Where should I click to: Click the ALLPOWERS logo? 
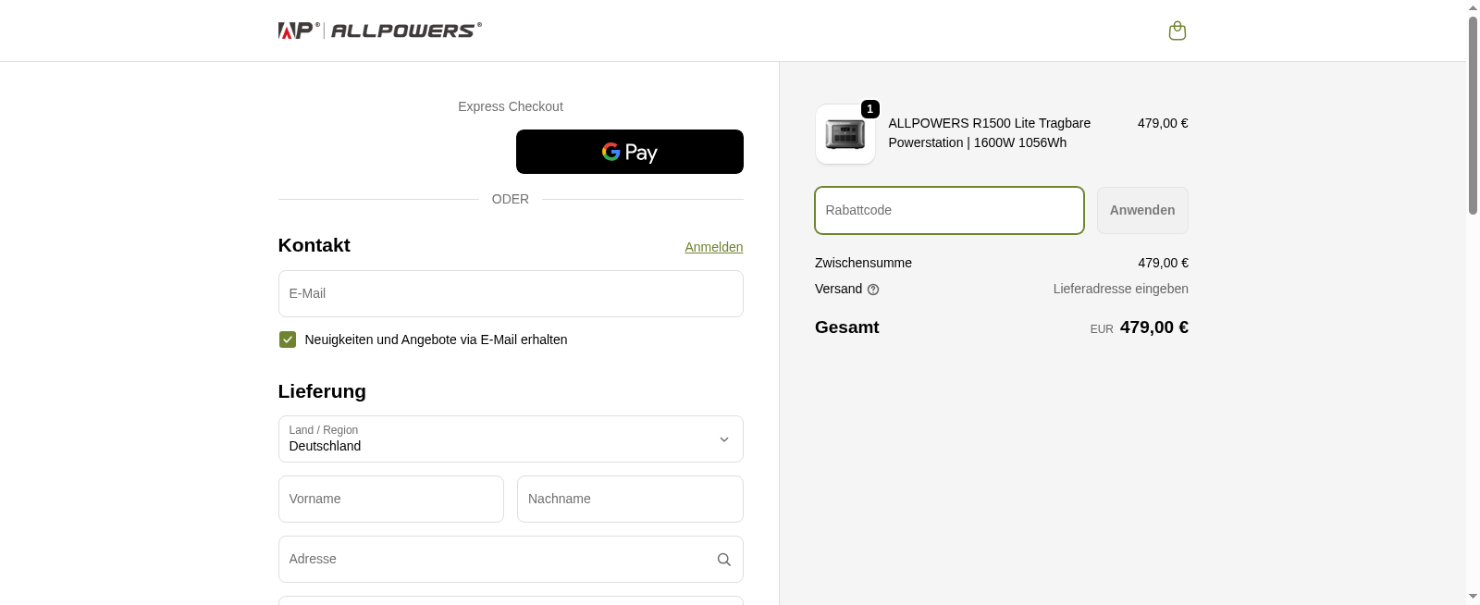pos(380,31)
